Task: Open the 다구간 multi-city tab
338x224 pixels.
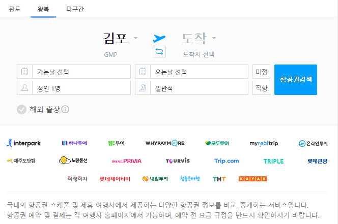Action: point(75,9)
